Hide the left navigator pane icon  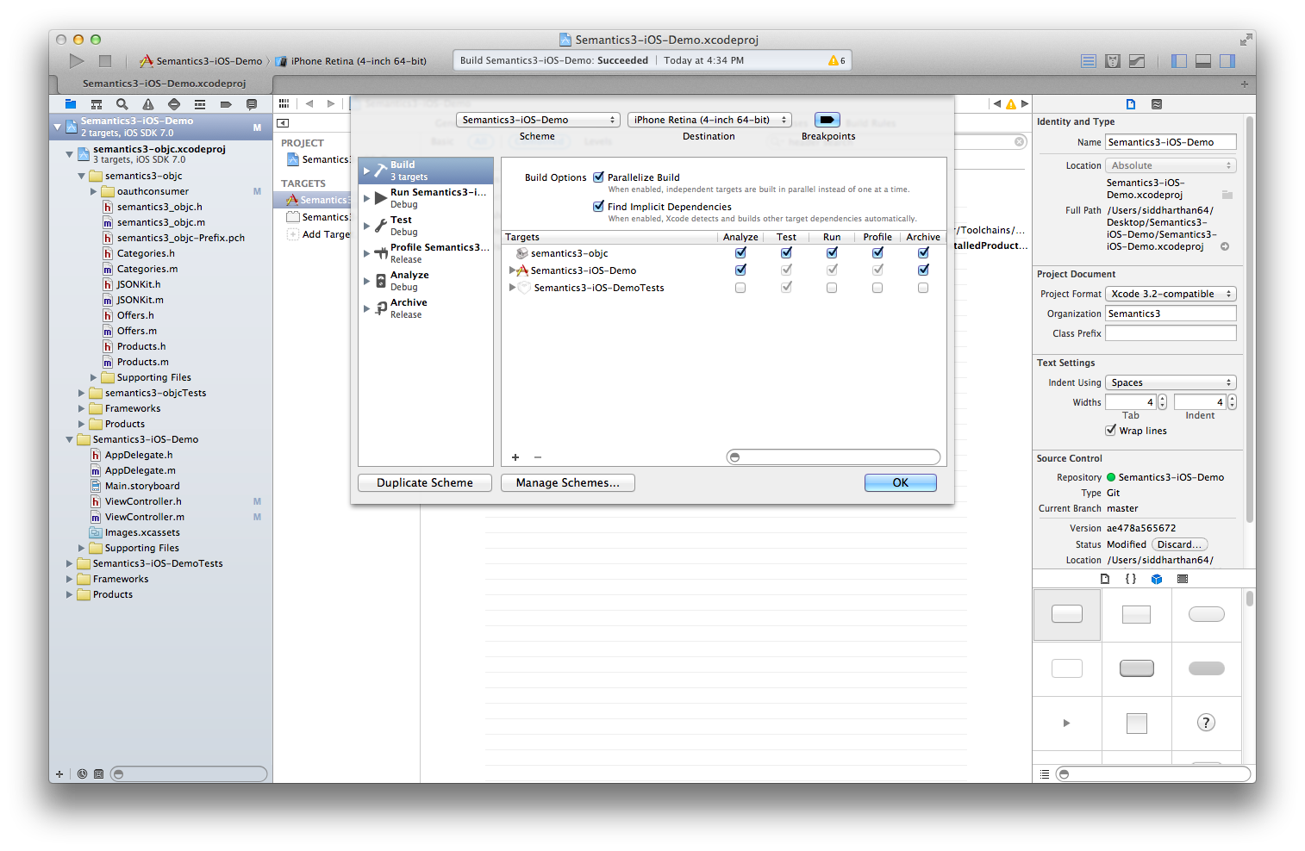click(x=1179, y=60)
